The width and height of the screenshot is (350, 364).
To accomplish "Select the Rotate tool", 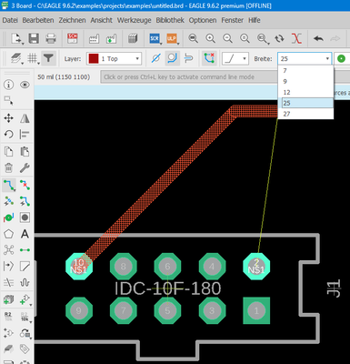I will click(x=8, y=134).
